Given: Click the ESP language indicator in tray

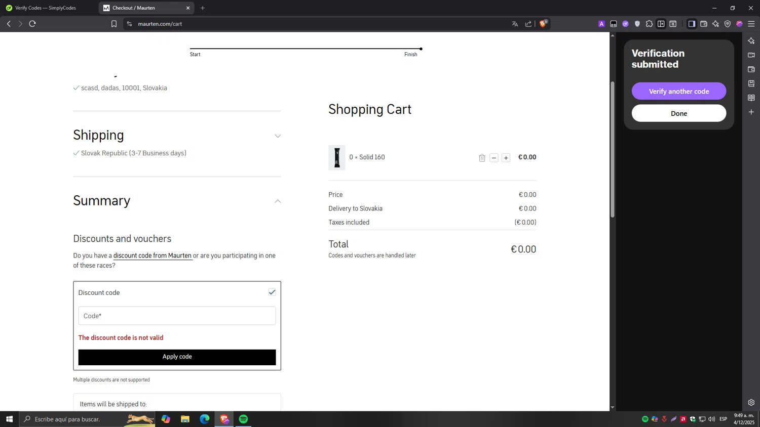Looking at the screenshot, I should [724, 419].
